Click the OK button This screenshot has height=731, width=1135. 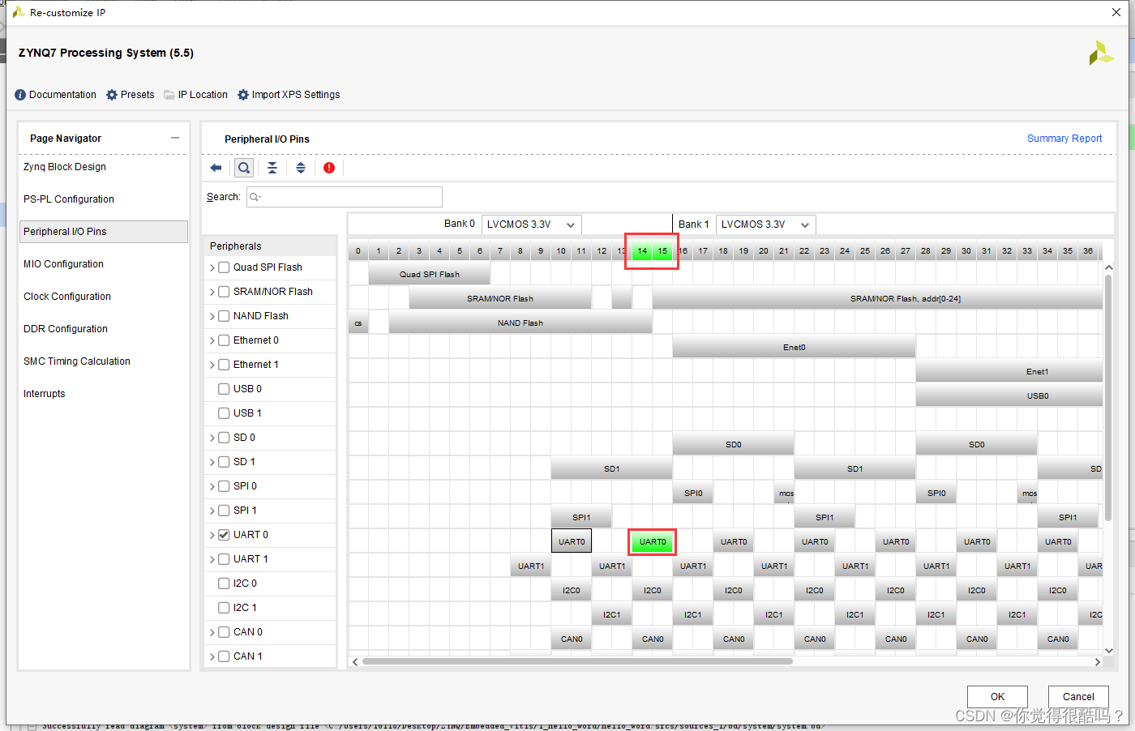pyautogui.click(x=997, y=697)
